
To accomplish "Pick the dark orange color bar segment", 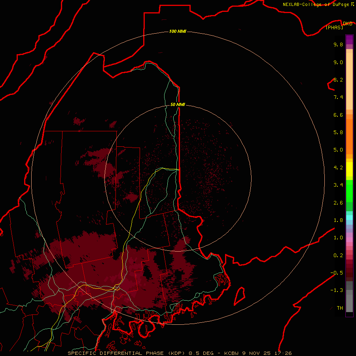I will pyautogui.click(x=349, y=137).
